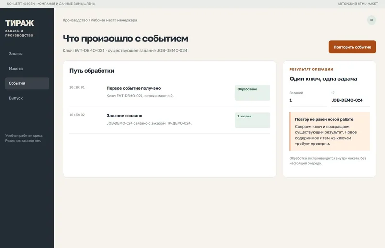Click the user avatar M
The width and height of the screenshot is (385, 248).
point(372,20)
